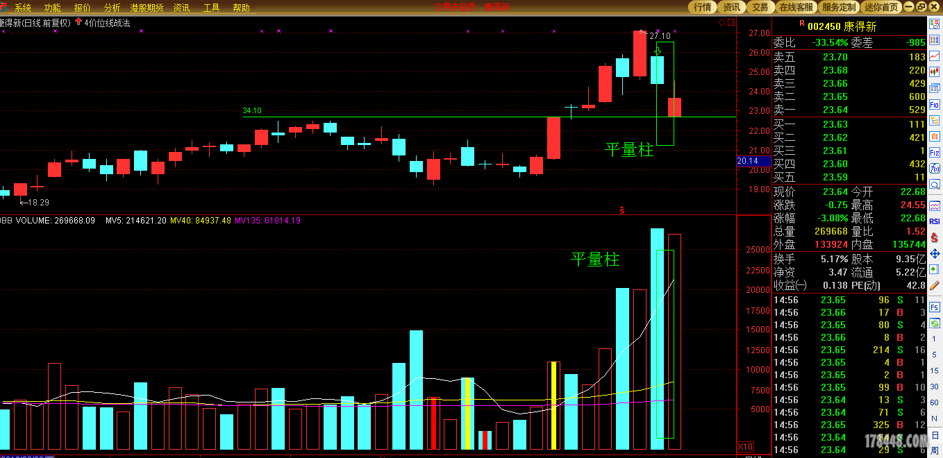Image resolution: width=943 pixels, height=458 pixels.
Task: Expand the 4价位线战法 indicator red arrow
Action: point(78,22)
